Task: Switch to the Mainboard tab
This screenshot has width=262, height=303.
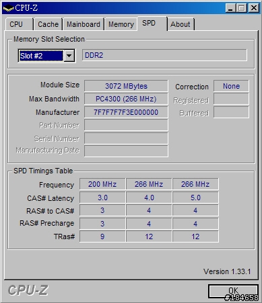Action: pyautogui.click(x=84, y=24)
